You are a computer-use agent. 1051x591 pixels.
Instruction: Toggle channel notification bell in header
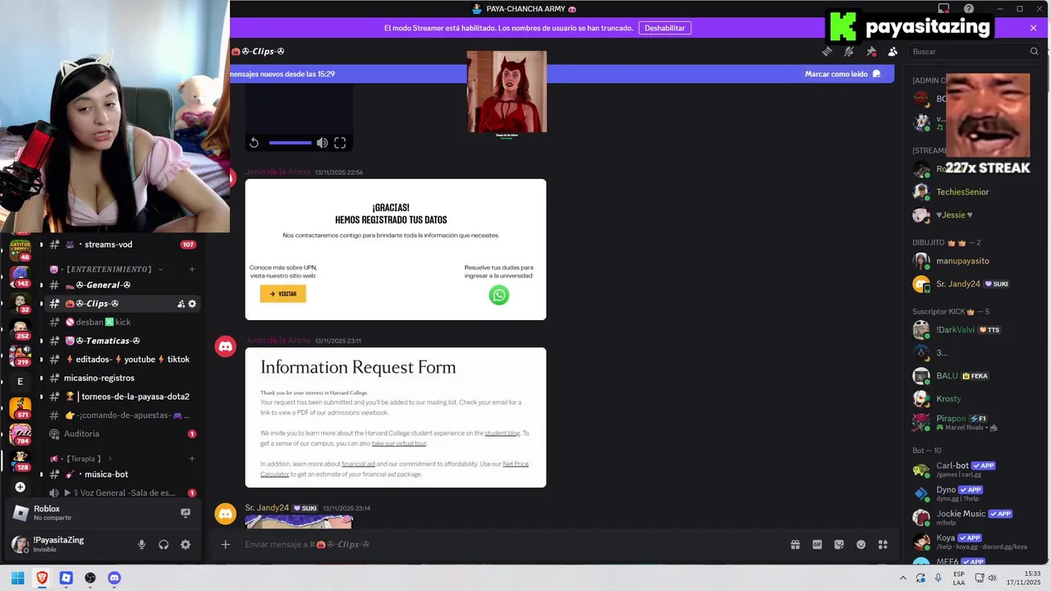pyautogui.click(x=849, y=51)
